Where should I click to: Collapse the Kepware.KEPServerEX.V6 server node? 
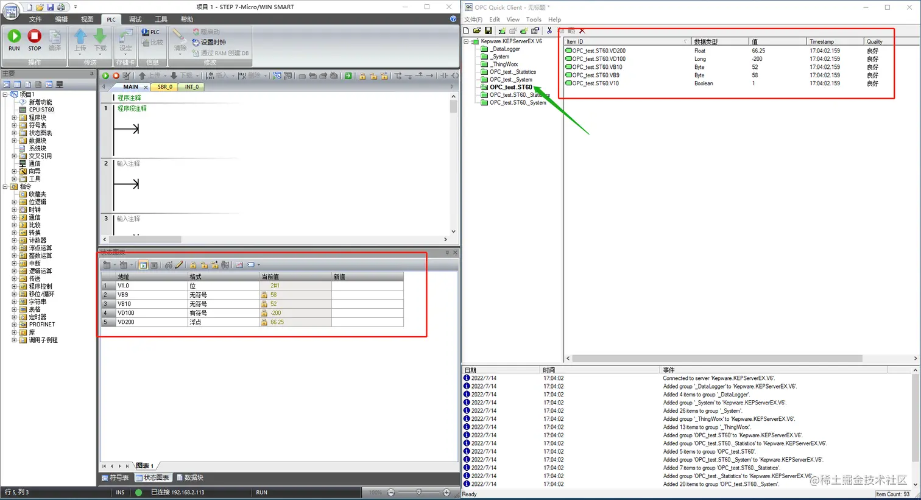[466, 41]
